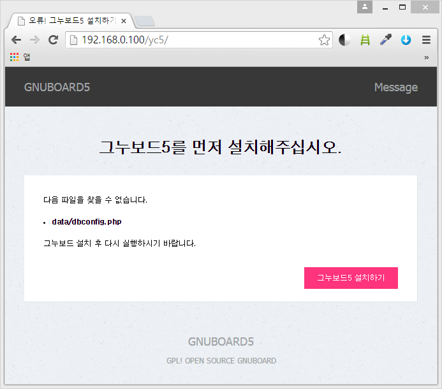Focus the address bar showing 192.168.0.100/yc5/
This screenshot has height=389, width=442.
coord(199,40)
